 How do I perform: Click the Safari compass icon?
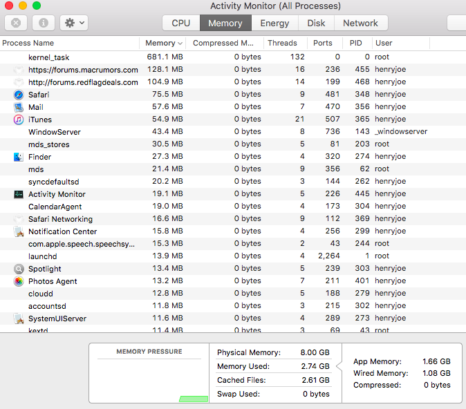(19, 95)
